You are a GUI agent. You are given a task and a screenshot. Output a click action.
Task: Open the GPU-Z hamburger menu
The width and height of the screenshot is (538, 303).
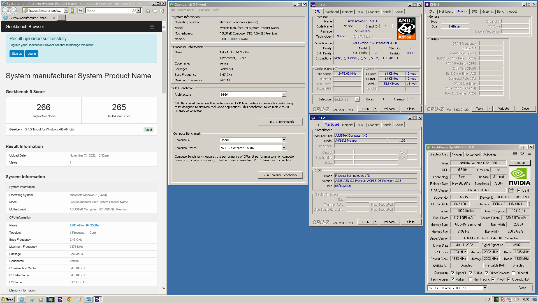pyautogui.click(x=529, y=153)
